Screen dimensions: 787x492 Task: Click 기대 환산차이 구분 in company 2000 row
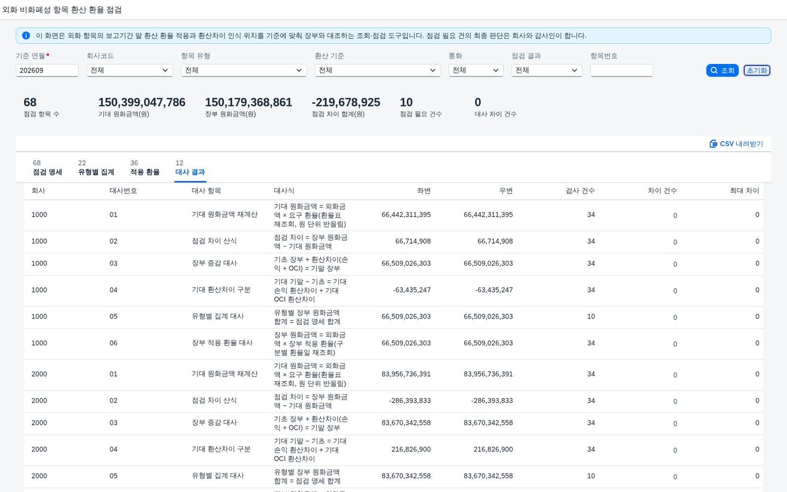[221, 449]
